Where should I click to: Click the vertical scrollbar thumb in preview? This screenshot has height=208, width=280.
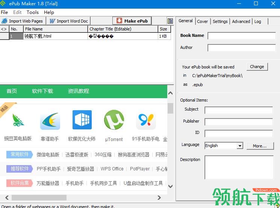(x=170, y=108)
